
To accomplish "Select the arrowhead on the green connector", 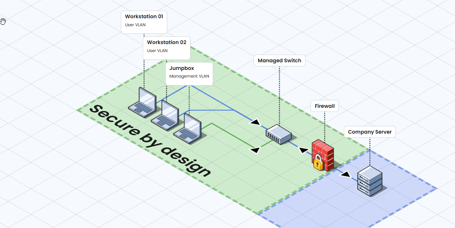I will point(255,149).
